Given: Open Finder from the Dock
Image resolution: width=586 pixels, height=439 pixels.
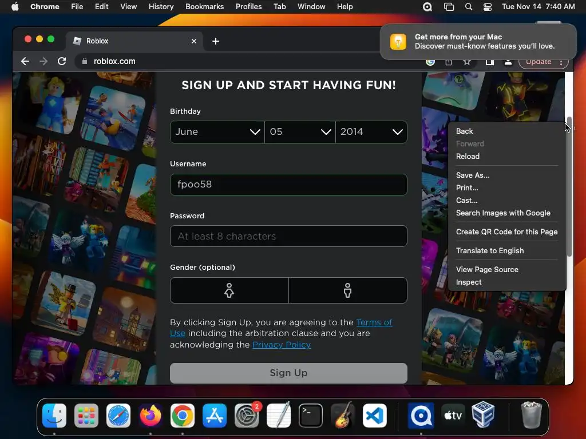Looking at the screenshot, I should tap(54, 416).
